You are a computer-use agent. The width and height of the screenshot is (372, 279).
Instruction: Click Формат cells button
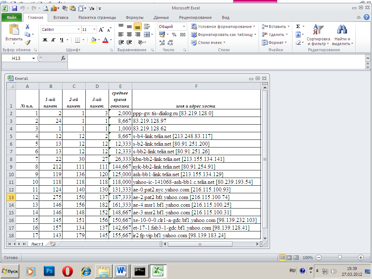[x=274, y=43]
